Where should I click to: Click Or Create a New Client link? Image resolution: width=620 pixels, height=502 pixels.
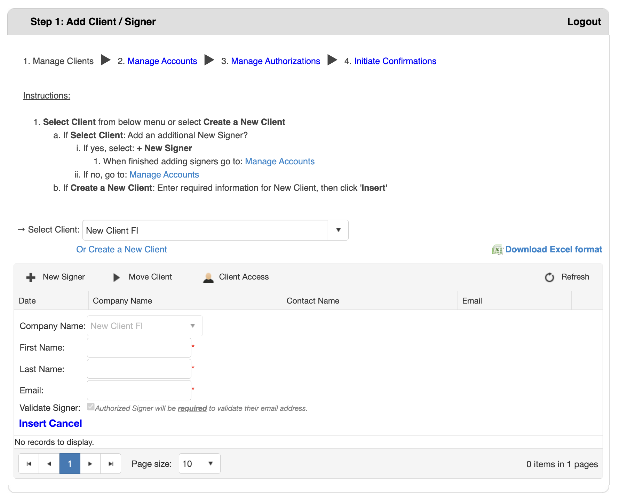tap(121, 249)
